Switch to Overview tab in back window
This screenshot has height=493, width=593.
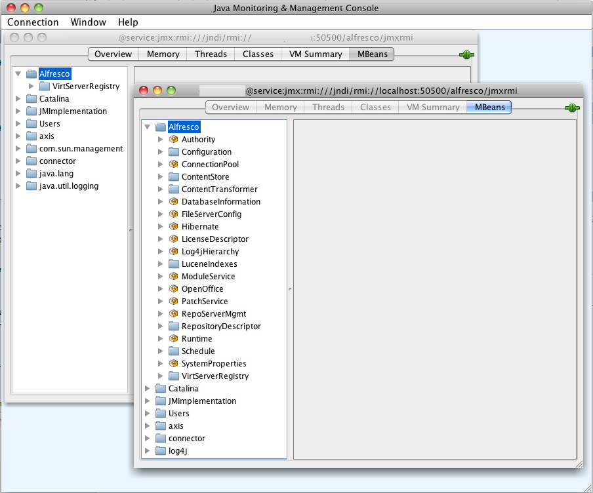[113, 54]
